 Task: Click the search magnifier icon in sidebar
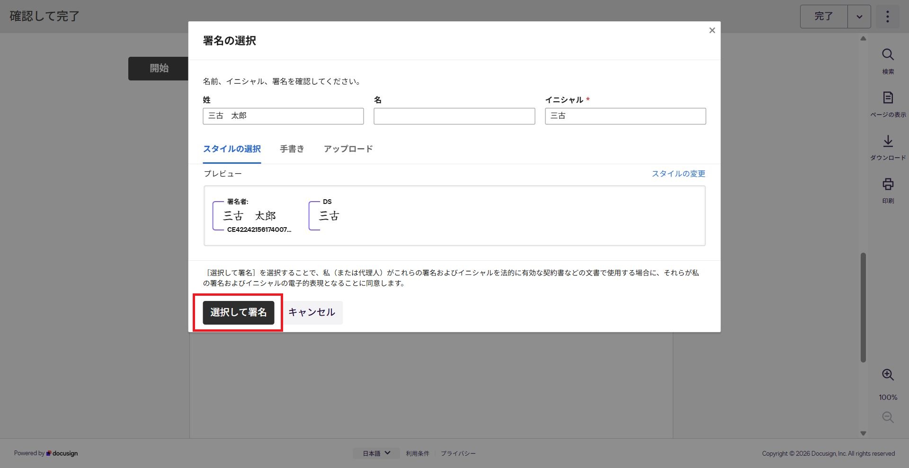coord(888,55)
